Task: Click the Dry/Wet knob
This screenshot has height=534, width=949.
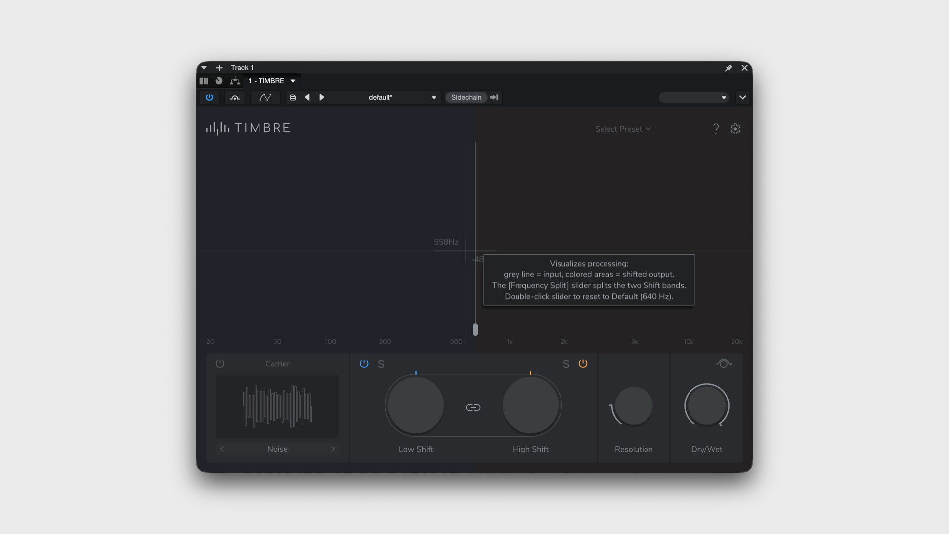Action: 706,405
